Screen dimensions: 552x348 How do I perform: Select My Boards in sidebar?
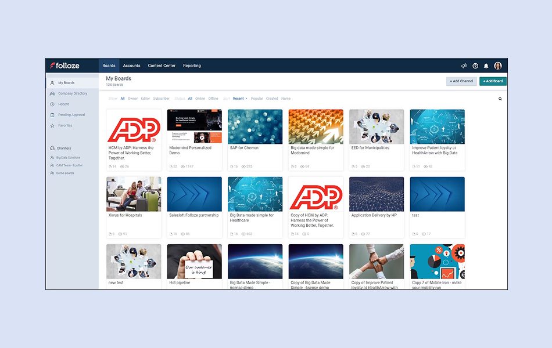[x=73, y=83]
